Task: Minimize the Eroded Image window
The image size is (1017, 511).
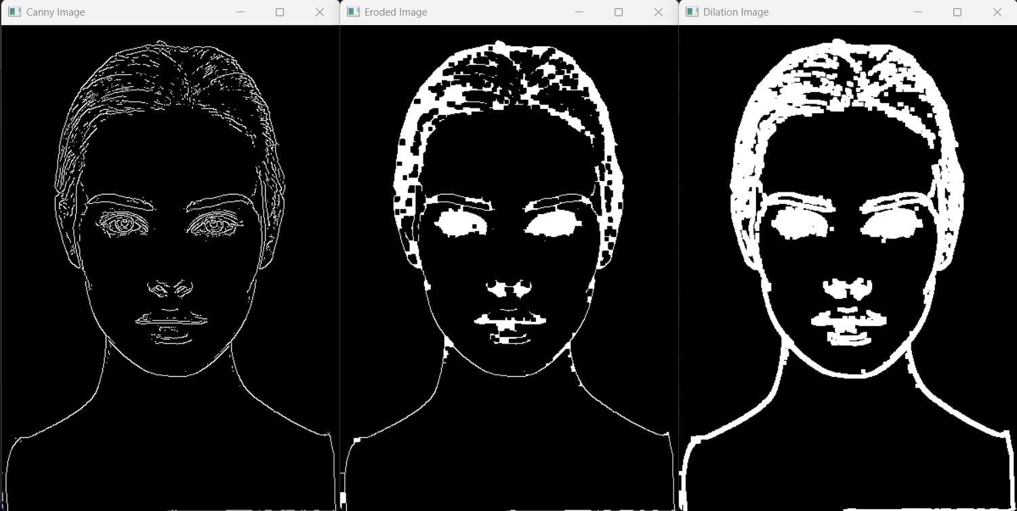Action: click(x=579, y=12)
